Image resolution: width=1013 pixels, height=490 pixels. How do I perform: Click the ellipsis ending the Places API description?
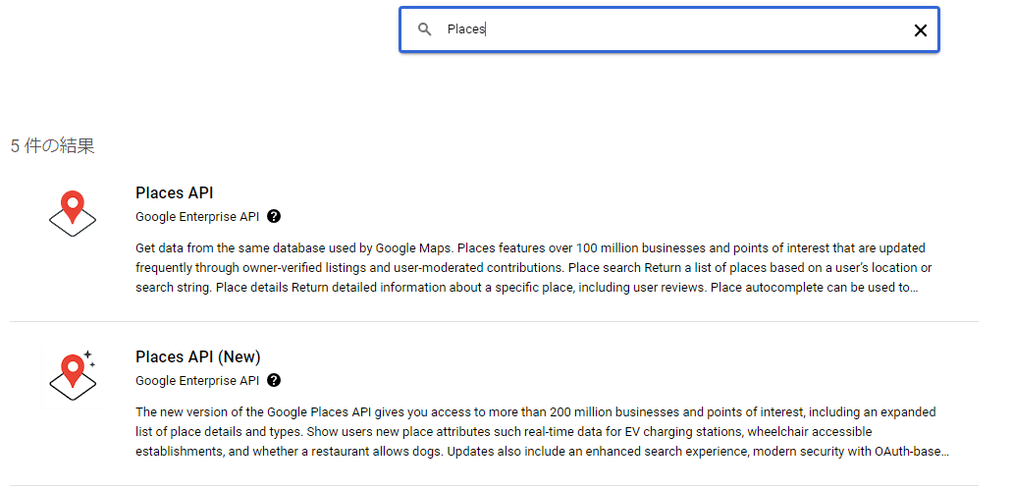click(913, 288)
